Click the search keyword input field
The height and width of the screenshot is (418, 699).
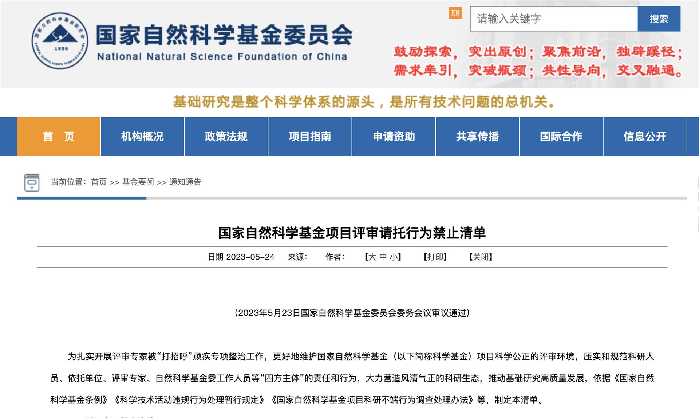pos(553,19)
